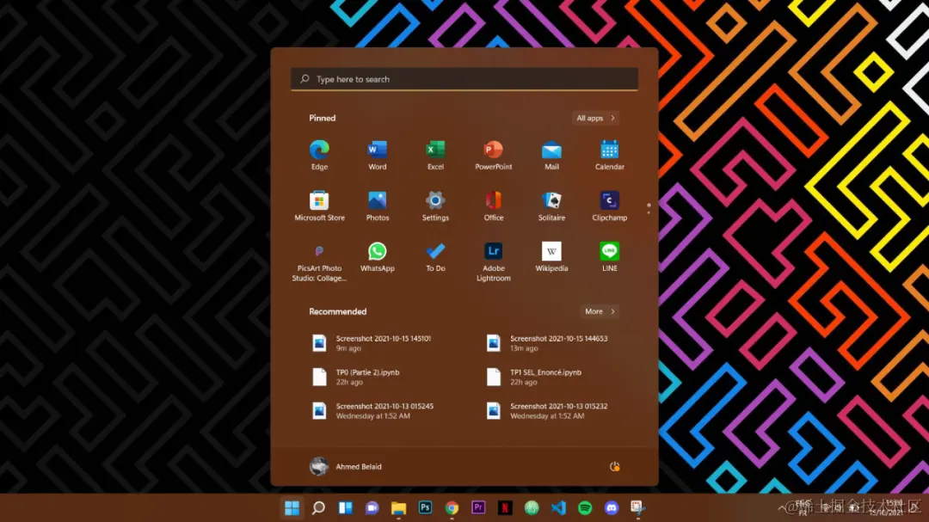Click pinned apps page indicator dots

point(649,209)
